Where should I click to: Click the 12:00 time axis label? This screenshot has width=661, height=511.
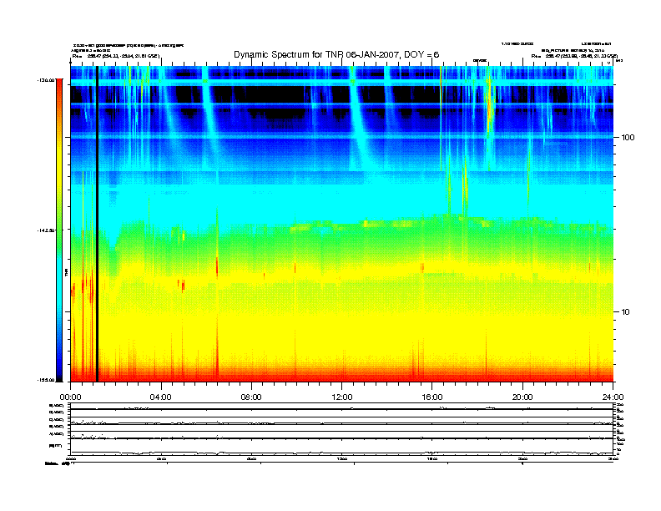click(342, 397)
